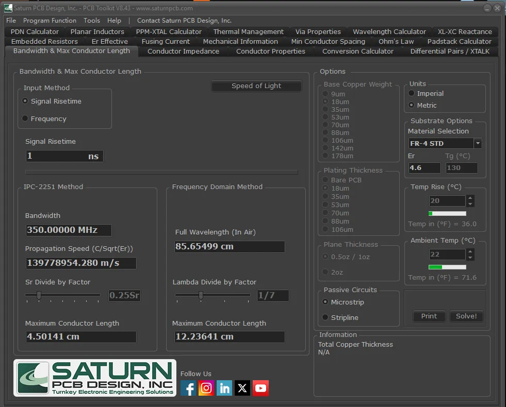Click the Ambient Temp value field
The image size is (506, 407).
click(447, 255)
